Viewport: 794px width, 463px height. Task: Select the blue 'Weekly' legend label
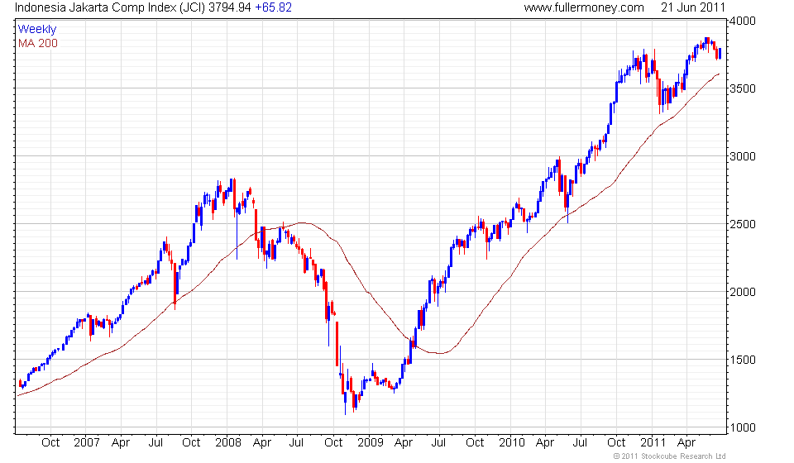[x=37, y=29]
